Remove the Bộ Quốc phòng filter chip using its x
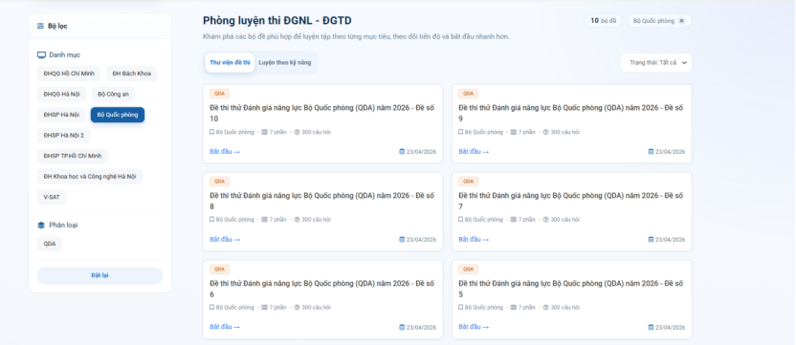The height and width of the screenshot is (345, 796). point(682,21)
